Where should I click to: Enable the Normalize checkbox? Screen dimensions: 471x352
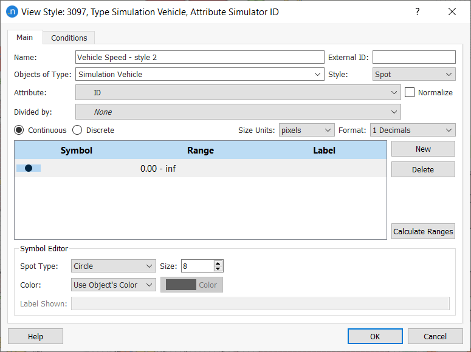(x=410, y=92)
